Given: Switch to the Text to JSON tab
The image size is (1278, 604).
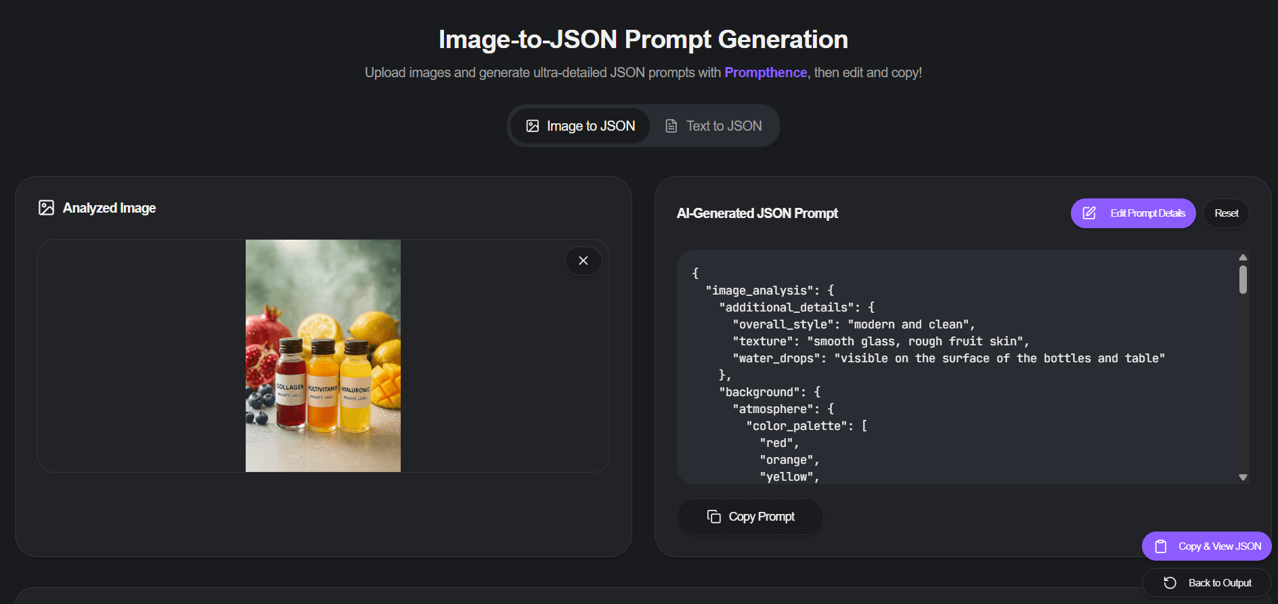Looking at the screenshot, I should tap(713, 126).
